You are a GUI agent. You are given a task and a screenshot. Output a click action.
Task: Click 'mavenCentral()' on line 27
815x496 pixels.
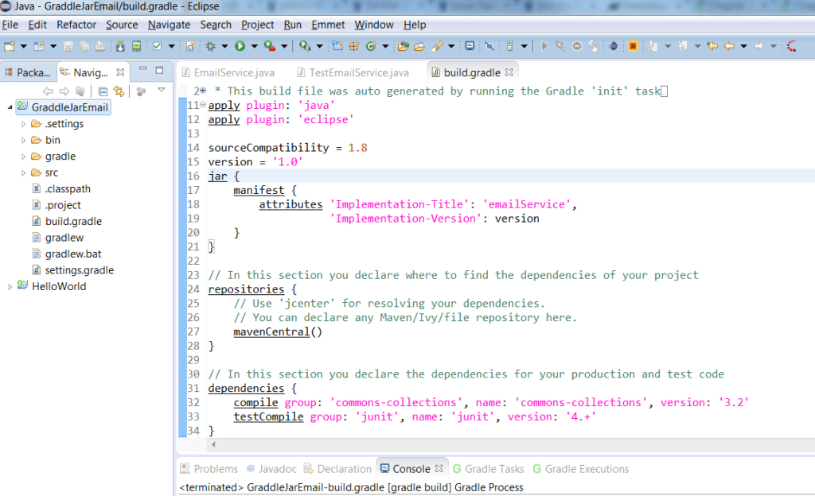[278, 331]
